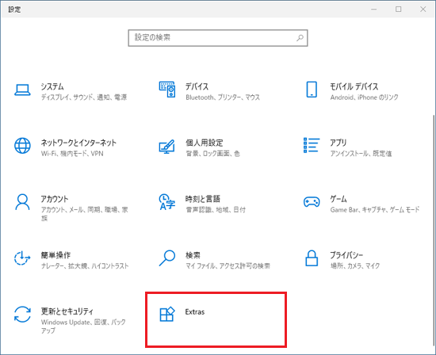Select the ゲーム heading
This screenshot has height=355, width=436.
pyautogui.click(x=338, y=199)
